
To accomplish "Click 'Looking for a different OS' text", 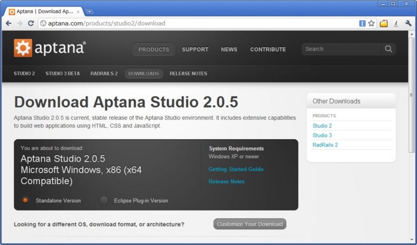I will [x=99, y=224].
